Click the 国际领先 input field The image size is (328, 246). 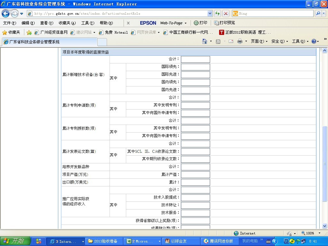click(x=195, y=67)
